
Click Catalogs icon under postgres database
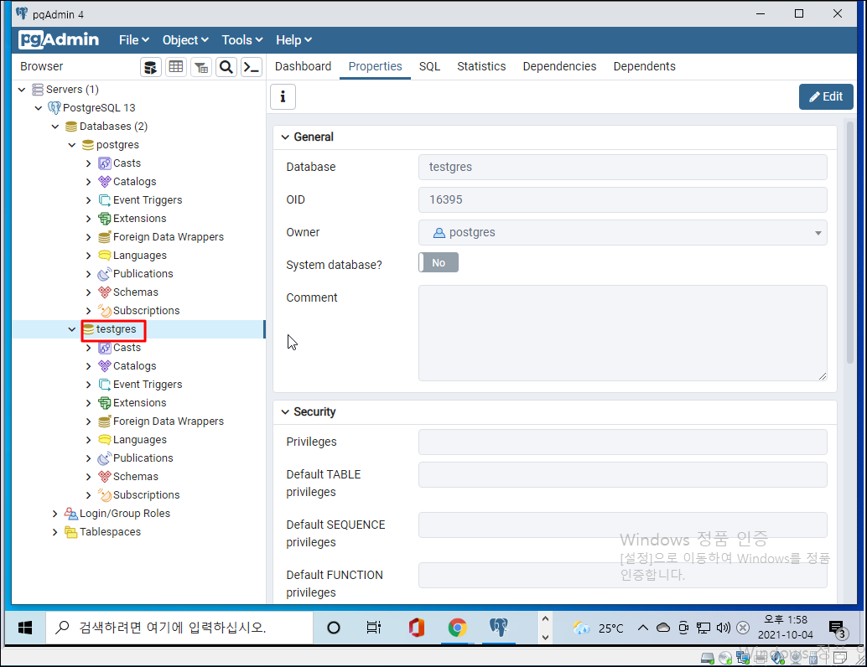click(x=105, y=181)
